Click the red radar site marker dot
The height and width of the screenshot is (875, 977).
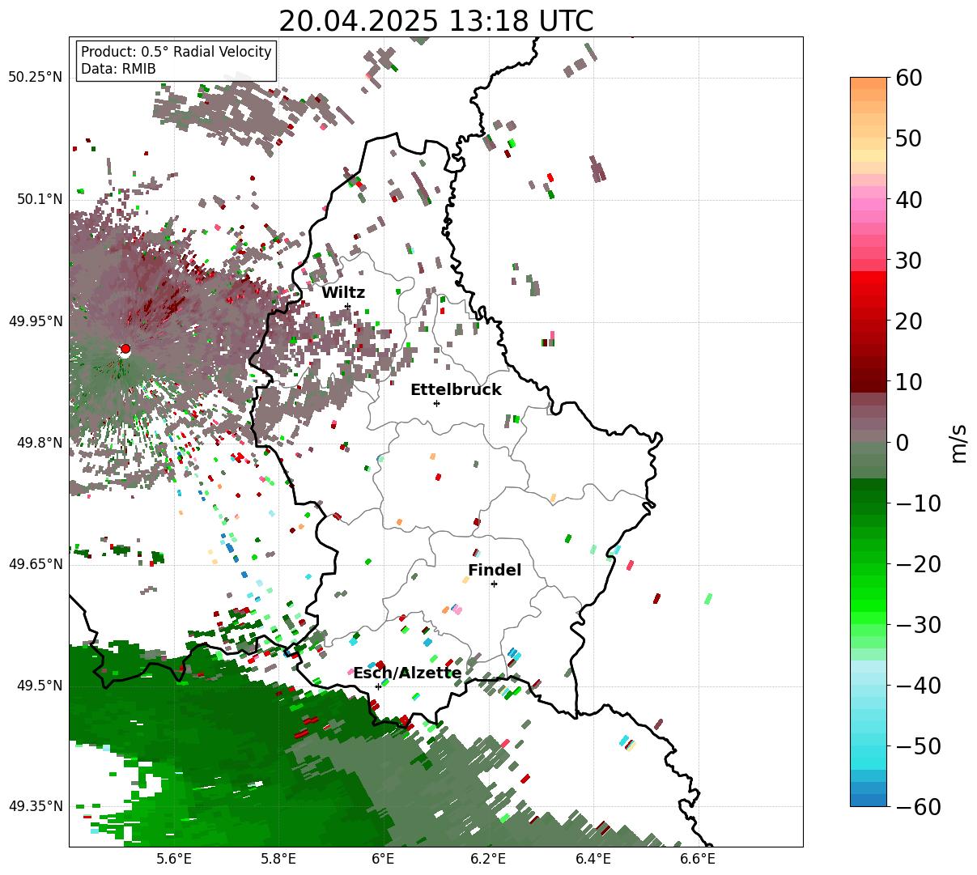click(x=125, y=349)
